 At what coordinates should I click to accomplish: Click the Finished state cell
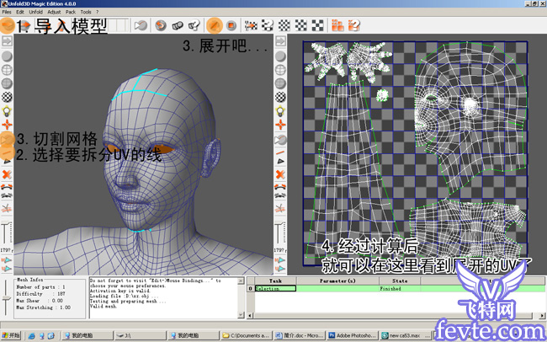coord(400,289)
